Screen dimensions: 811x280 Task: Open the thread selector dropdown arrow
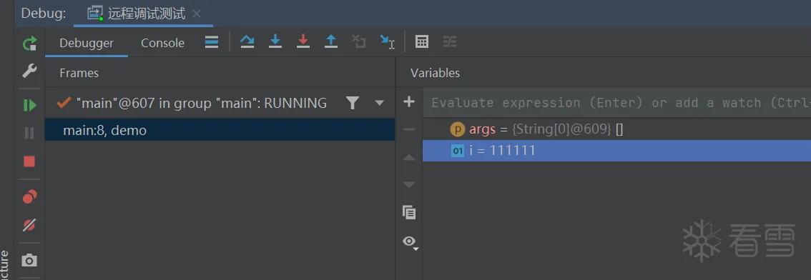tap(380, 103)
